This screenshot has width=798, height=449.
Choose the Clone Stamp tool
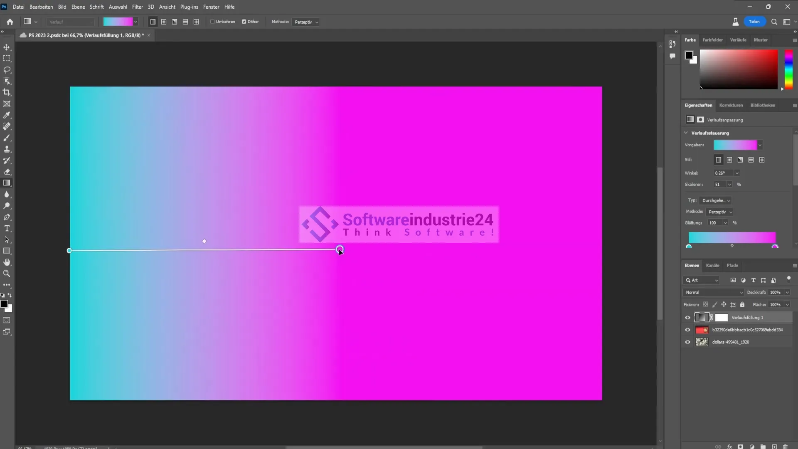coord(7,149)
